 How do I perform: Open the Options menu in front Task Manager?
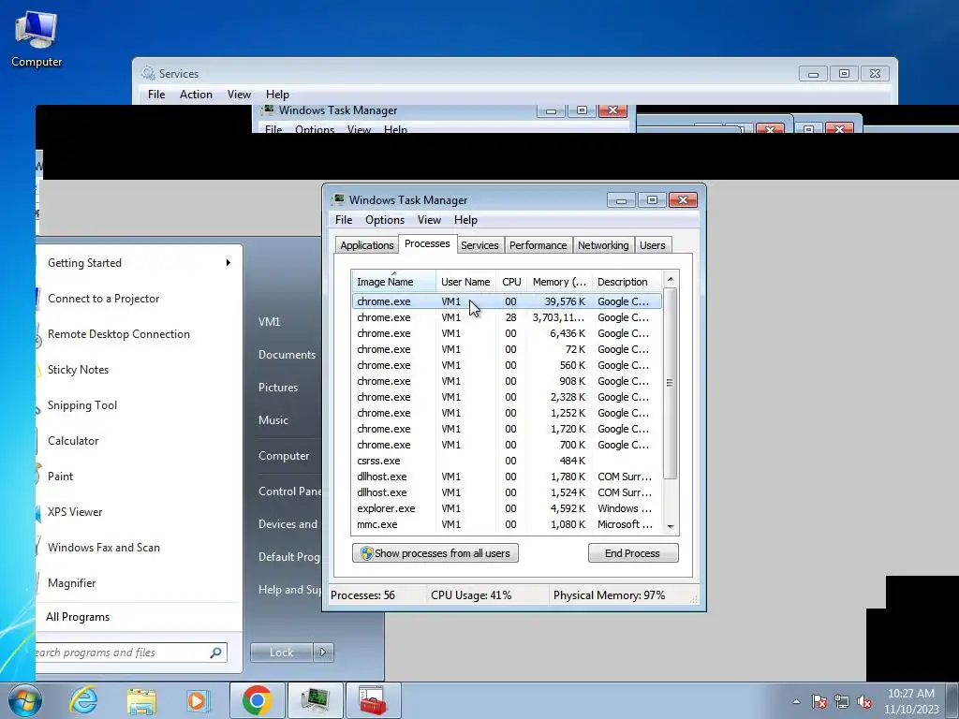click(x=385, y=220)
